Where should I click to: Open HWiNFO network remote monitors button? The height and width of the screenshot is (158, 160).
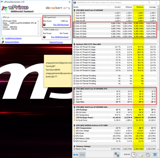pos(117,155)
